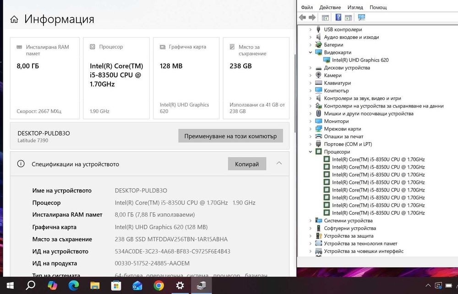Open the Изглед menu
The width and height of the screenshot is (458, 294).
click(355, 7)
